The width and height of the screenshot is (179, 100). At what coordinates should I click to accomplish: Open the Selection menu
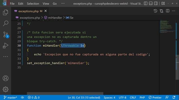click(33, 4)
